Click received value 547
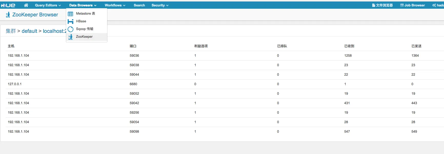Viewport: 444px width, 154px height. pos(347,132)
